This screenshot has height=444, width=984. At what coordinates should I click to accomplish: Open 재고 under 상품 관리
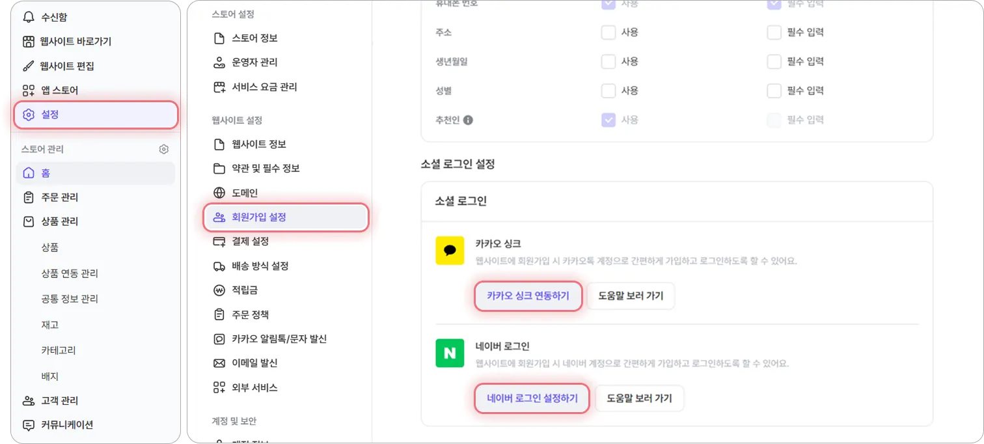(x=49, y=324)
